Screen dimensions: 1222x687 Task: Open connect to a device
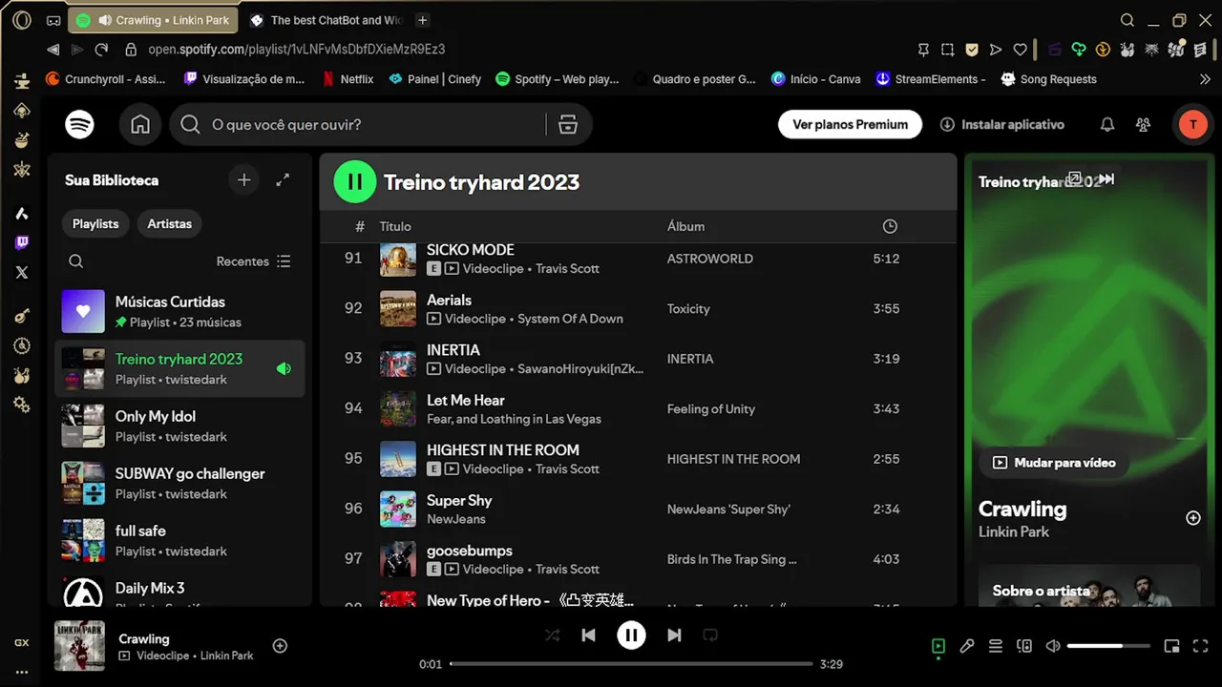1024,646
